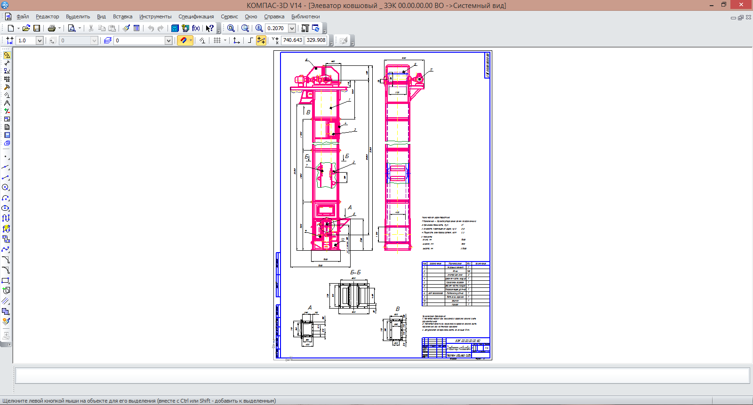Expand the grid options dropdown arrow
Image resolution: width=753 pixels, height=405 pixels.
click(225, 40)
